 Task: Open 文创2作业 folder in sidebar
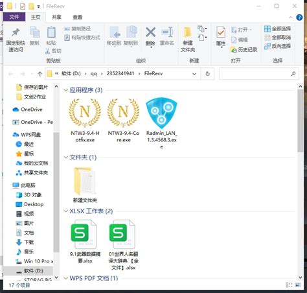(x=32, y=97)
